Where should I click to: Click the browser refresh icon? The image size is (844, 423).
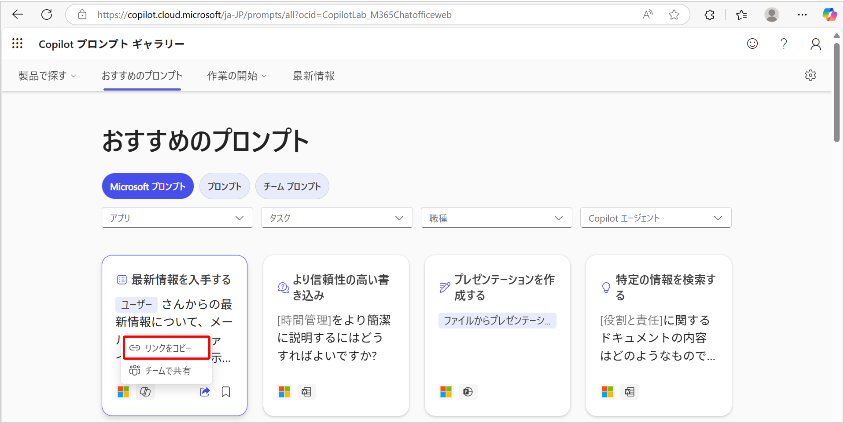coord(47,15)
